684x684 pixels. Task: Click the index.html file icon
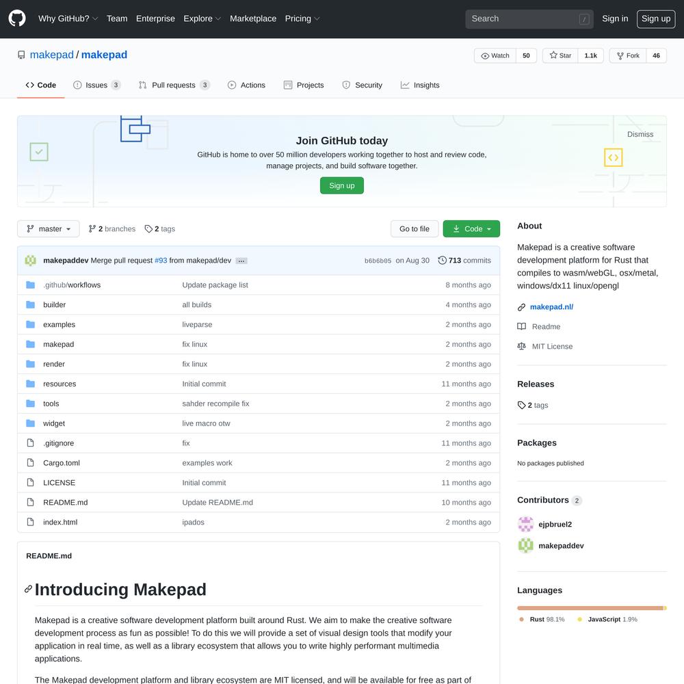coord(30,522)
